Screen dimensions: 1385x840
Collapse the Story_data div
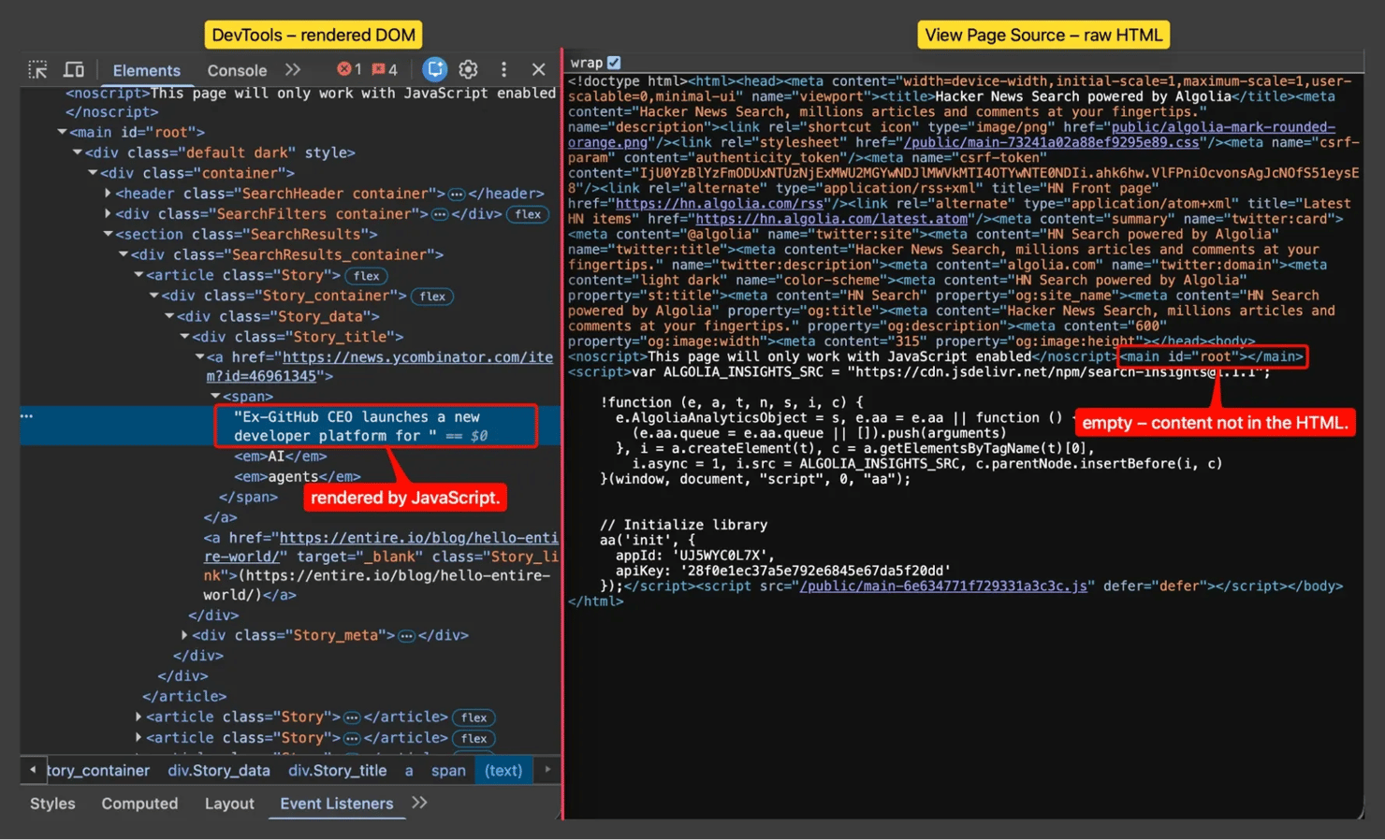169,317
